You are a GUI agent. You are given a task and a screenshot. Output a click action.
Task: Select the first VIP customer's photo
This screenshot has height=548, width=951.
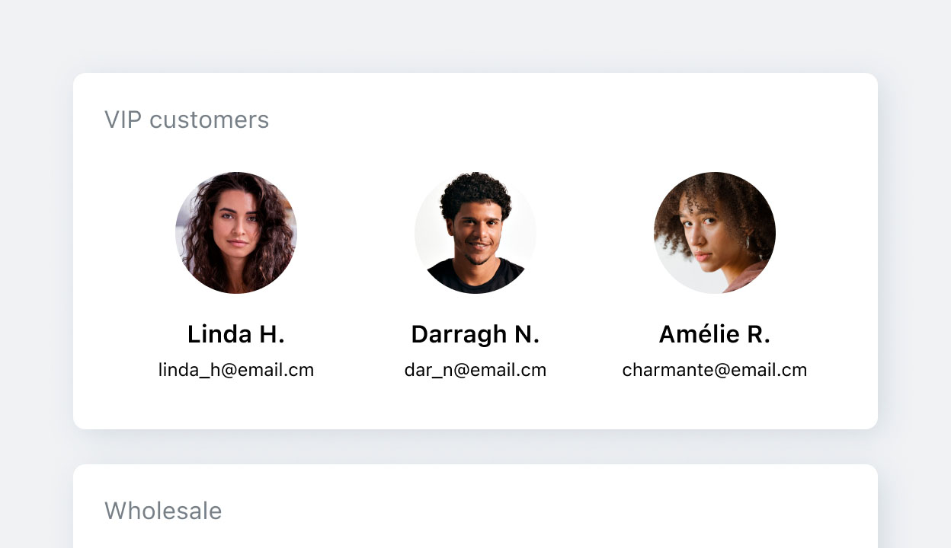point(236,233)
